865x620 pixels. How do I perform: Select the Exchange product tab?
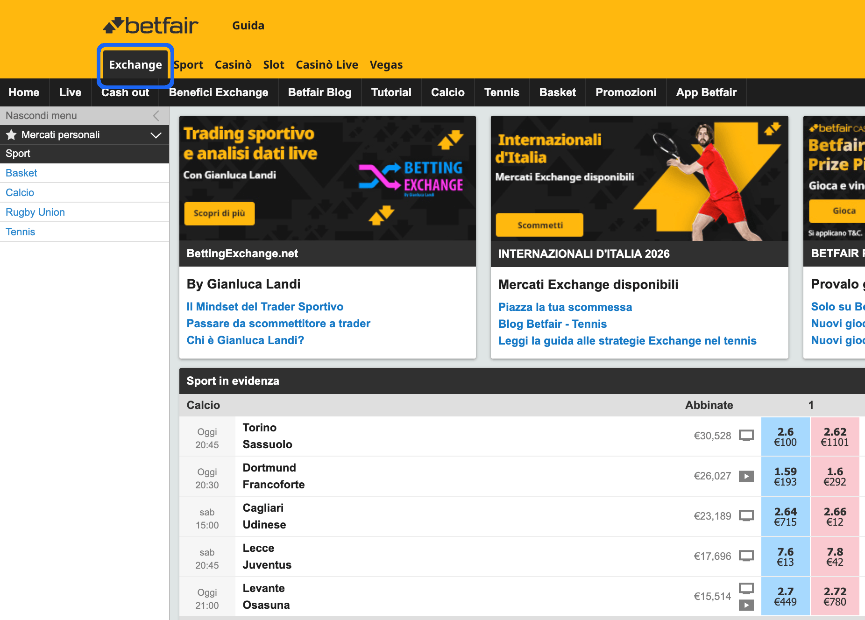point(135,65)
